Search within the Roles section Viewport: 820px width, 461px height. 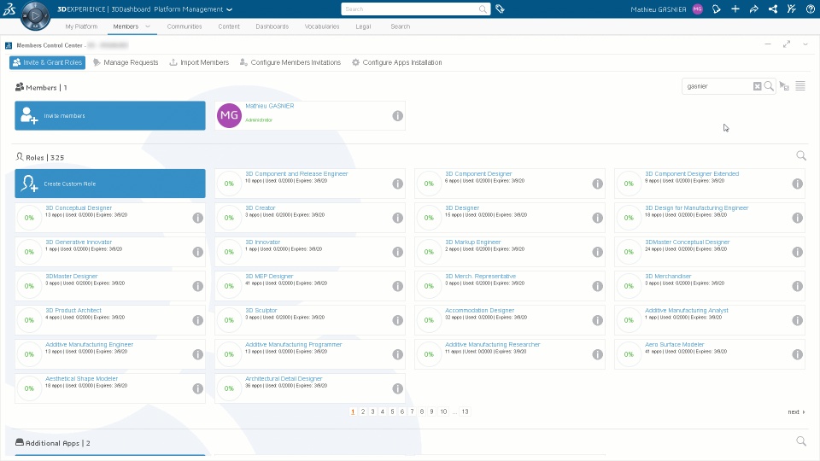click(x=800, y=155)
